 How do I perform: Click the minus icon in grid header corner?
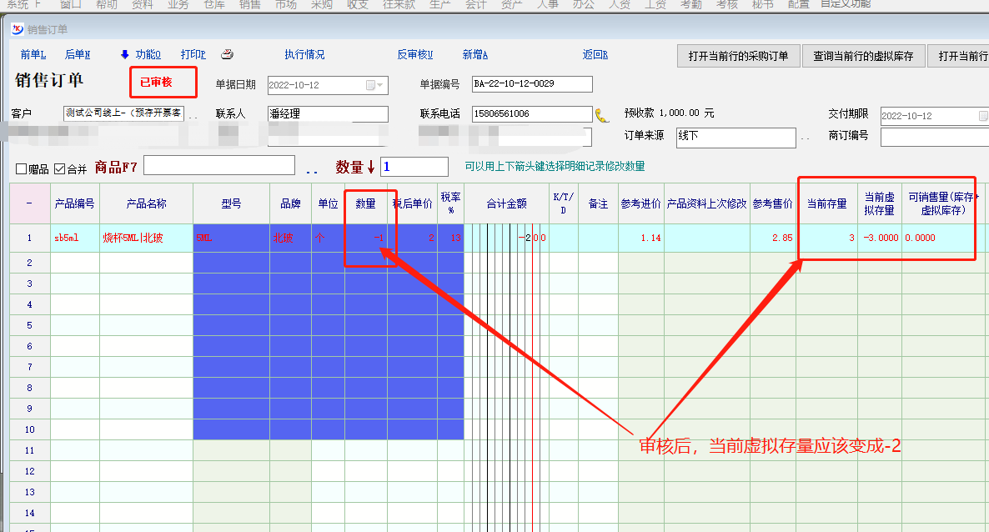29,203
